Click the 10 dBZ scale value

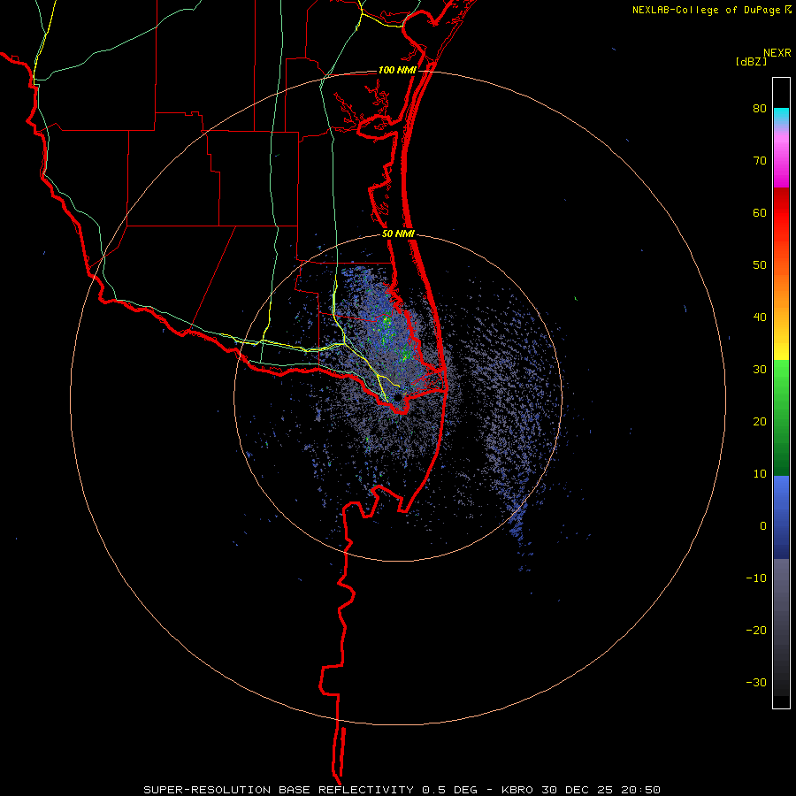760,474
